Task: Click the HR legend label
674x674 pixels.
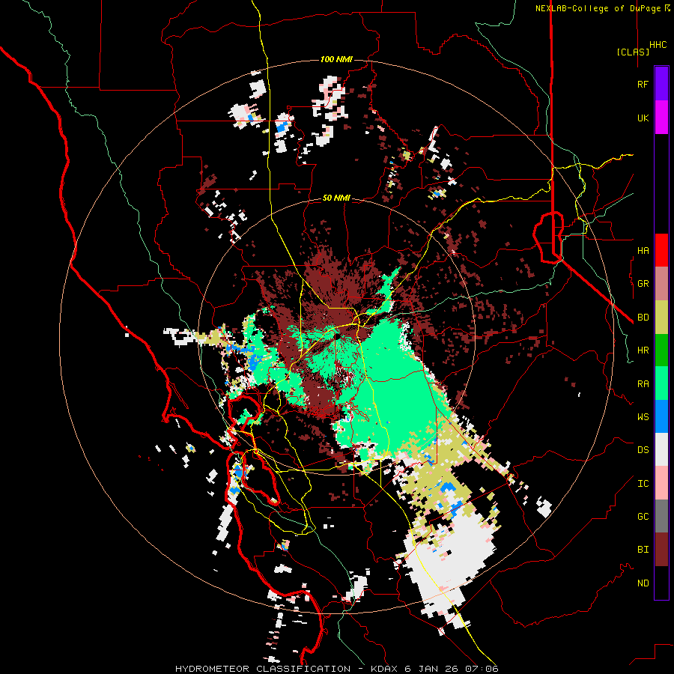Action: (x=643, y=350)
